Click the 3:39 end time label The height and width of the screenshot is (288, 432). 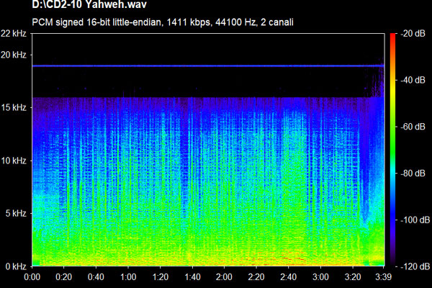point(384,276)
